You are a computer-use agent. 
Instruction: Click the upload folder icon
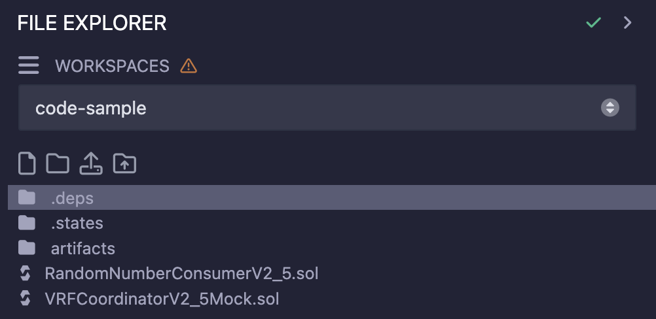pos(124,163)
